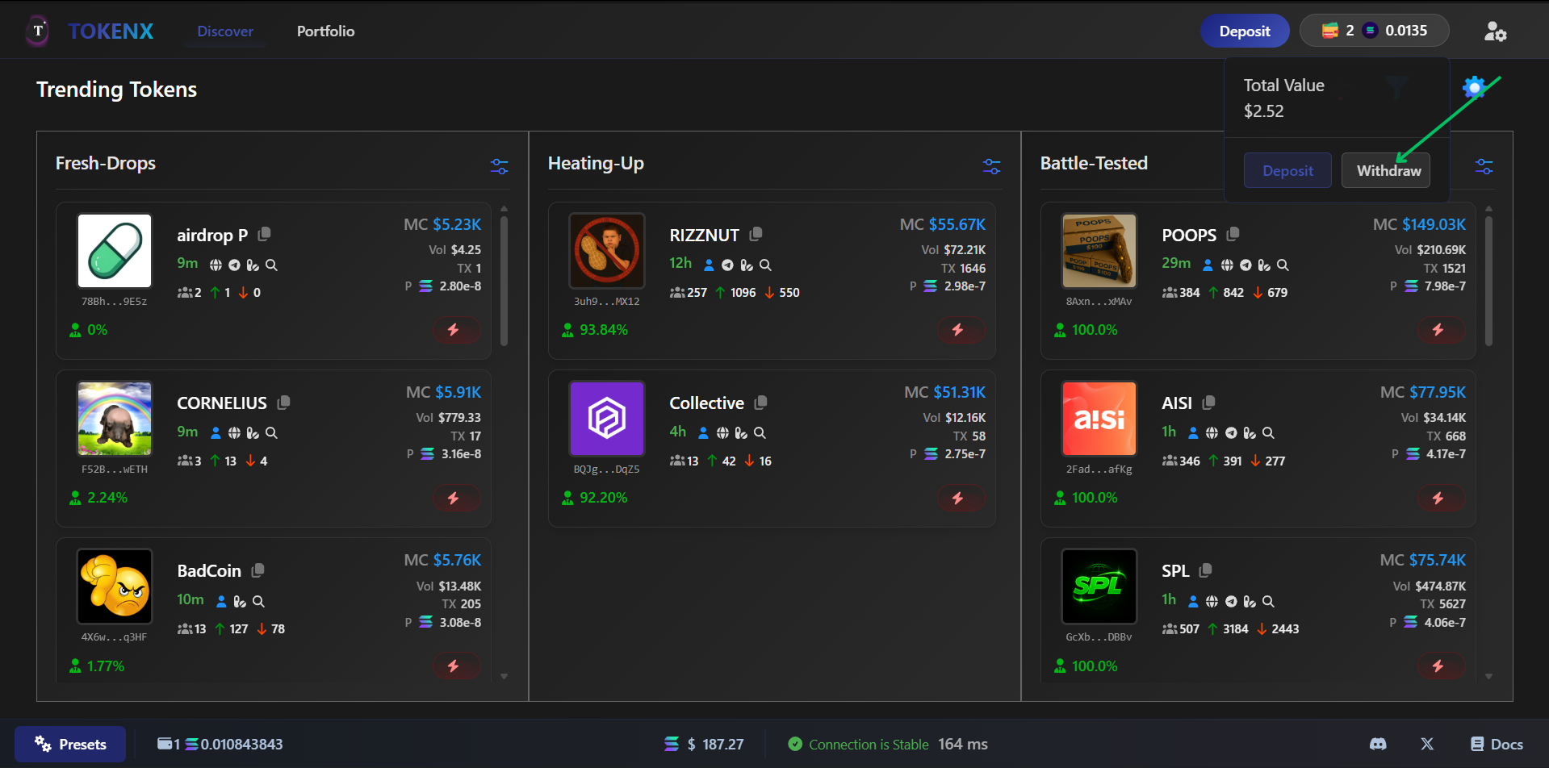Click the Deposit button in top bar
Viewport: 1549px width, 768px height.
click(1244, 31)
